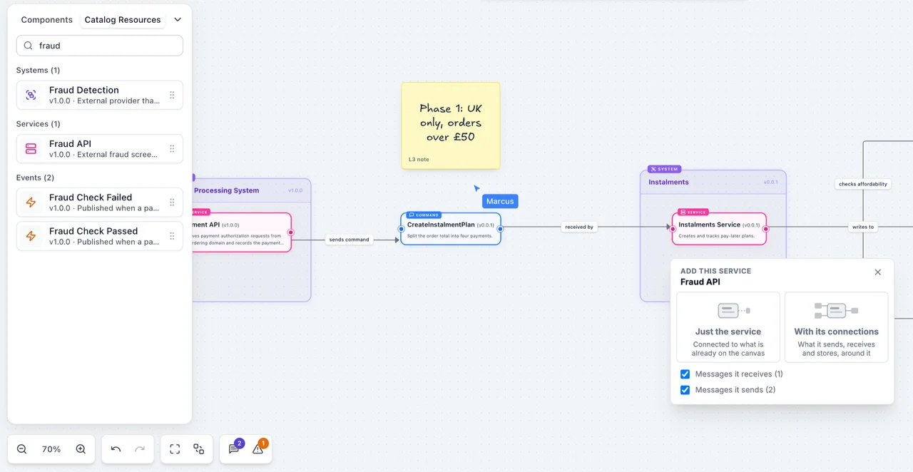913x472 pixels.
Task: Click the SYSTEM badge on Instalments
Action: click(664, 169)
